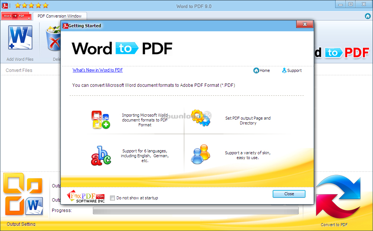This screenshot has width=373, height=231.
Task: Click the Delete recycle bin icon
Action: (53, 38)
